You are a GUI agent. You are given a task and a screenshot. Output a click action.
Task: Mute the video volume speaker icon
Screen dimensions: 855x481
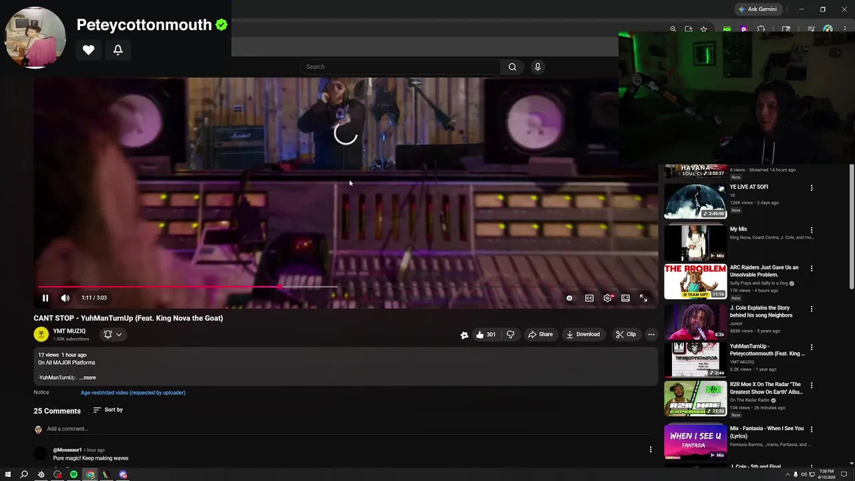pos(65,298)
